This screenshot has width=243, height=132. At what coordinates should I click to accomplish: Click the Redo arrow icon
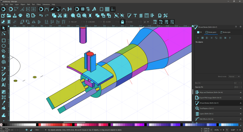coord(47,15)
